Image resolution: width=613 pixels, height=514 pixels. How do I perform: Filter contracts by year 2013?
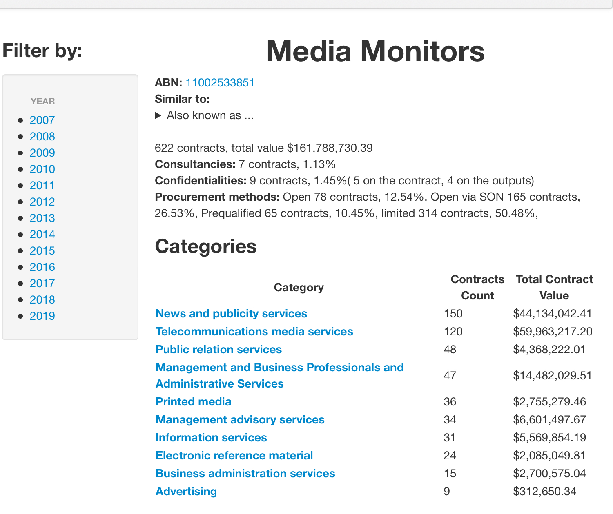[x=42, y=218]
